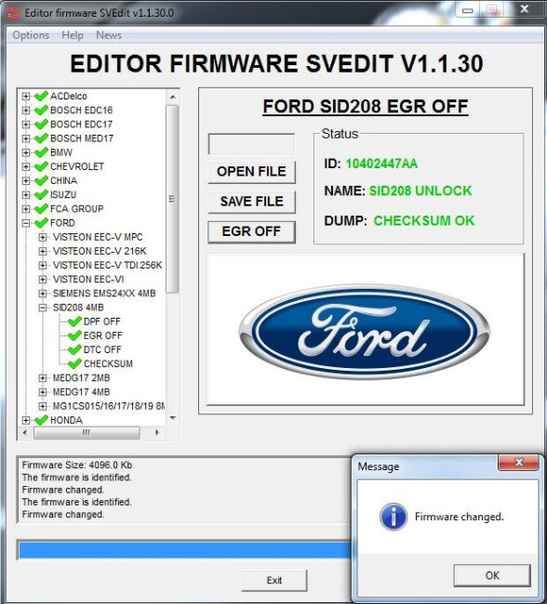Select the FCA GROUP tree item

(77, 209)
